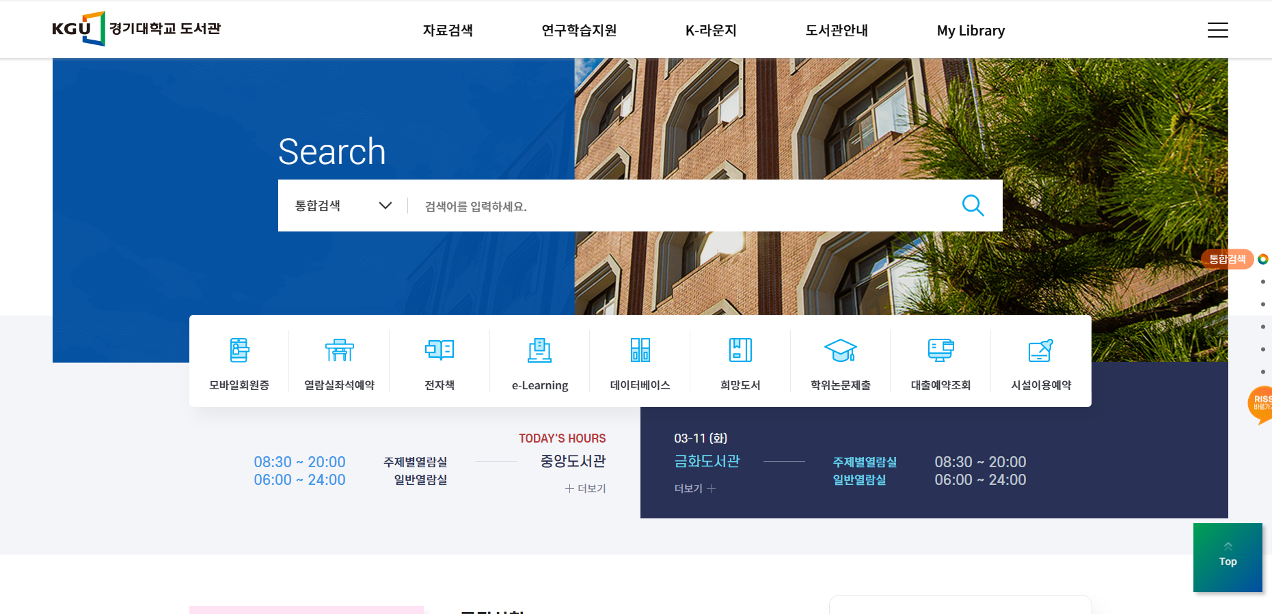Click the magnifier search icon
Image resolution: width=1272 pixels, height=614 pixels.
973,206
